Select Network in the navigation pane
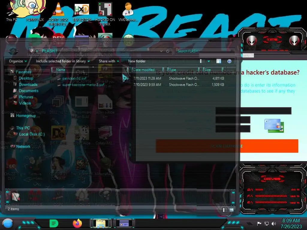307x230 pixels. pyautogui.click(x=23, y=146)
